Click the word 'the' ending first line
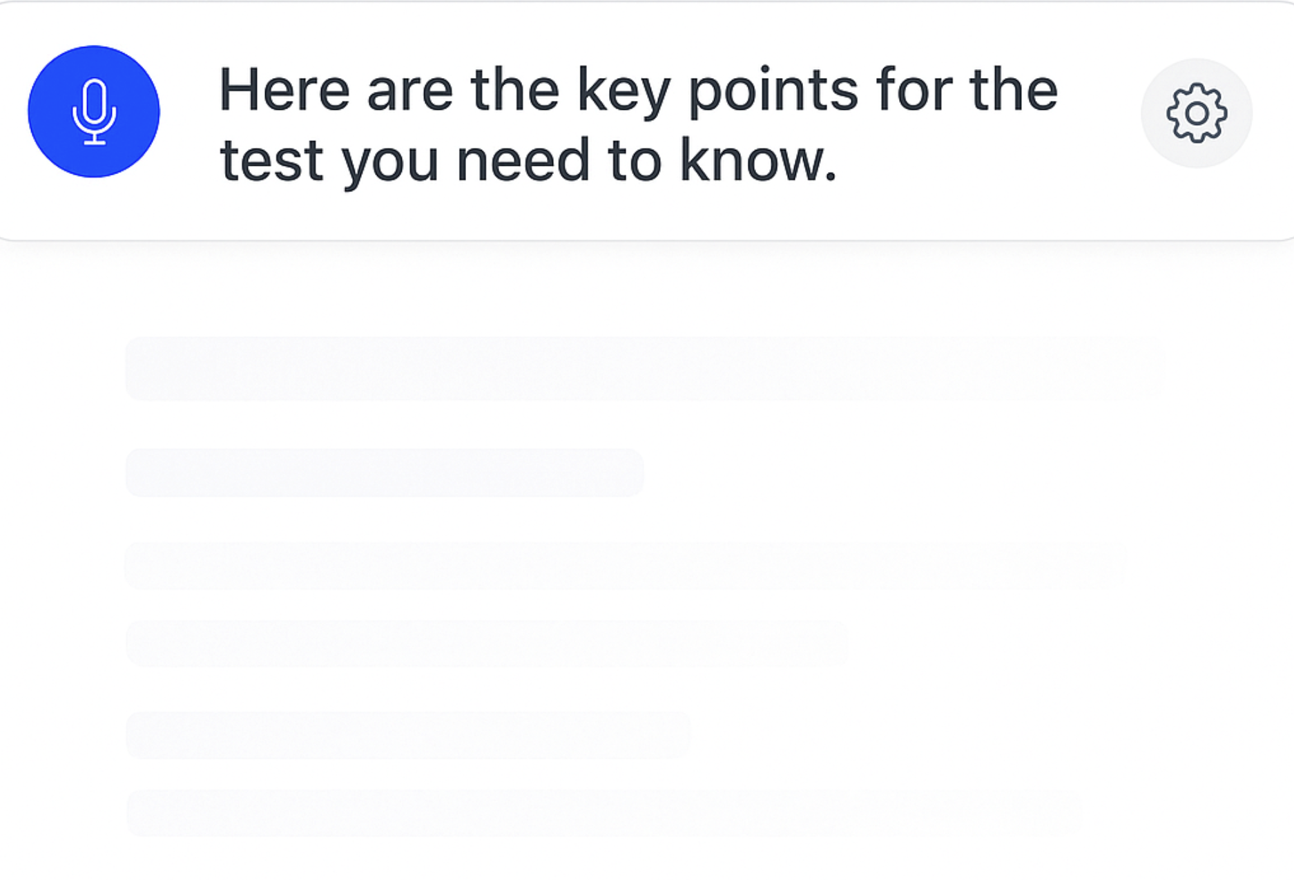 pyautogui.click(x=1014, y=89)
